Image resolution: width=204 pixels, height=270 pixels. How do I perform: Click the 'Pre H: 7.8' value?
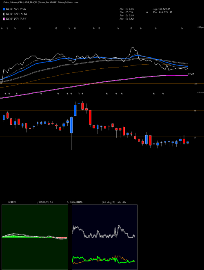pyautogui.click(x=126, y=12)
